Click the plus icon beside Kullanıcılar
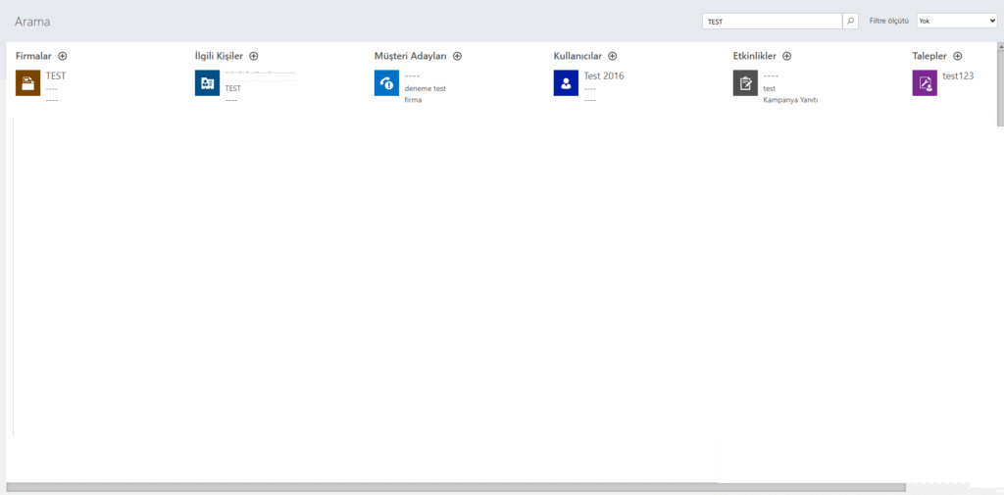The height and width of the screenshot is (495, 1004). 612,56
